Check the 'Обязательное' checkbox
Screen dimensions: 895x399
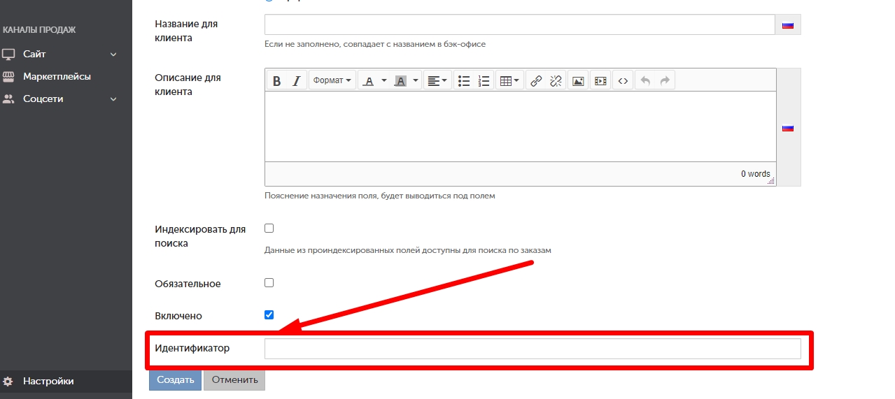tap(269, 283)
